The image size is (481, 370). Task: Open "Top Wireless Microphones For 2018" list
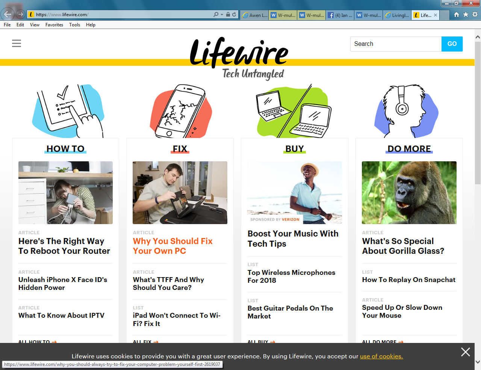point(291,276)
